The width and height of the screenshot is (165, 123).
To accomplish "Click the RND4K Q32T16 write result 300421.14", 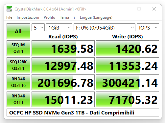I will [128, 82].
